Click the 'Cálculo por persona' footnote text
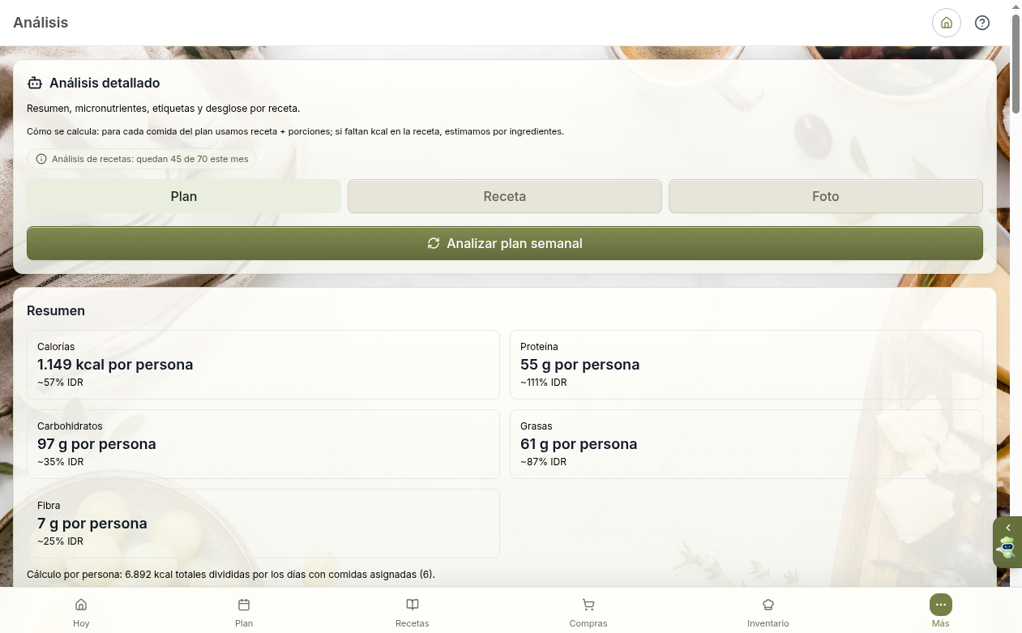The width and height of the screenshot is (1022, 633). [x=231, y=575]
